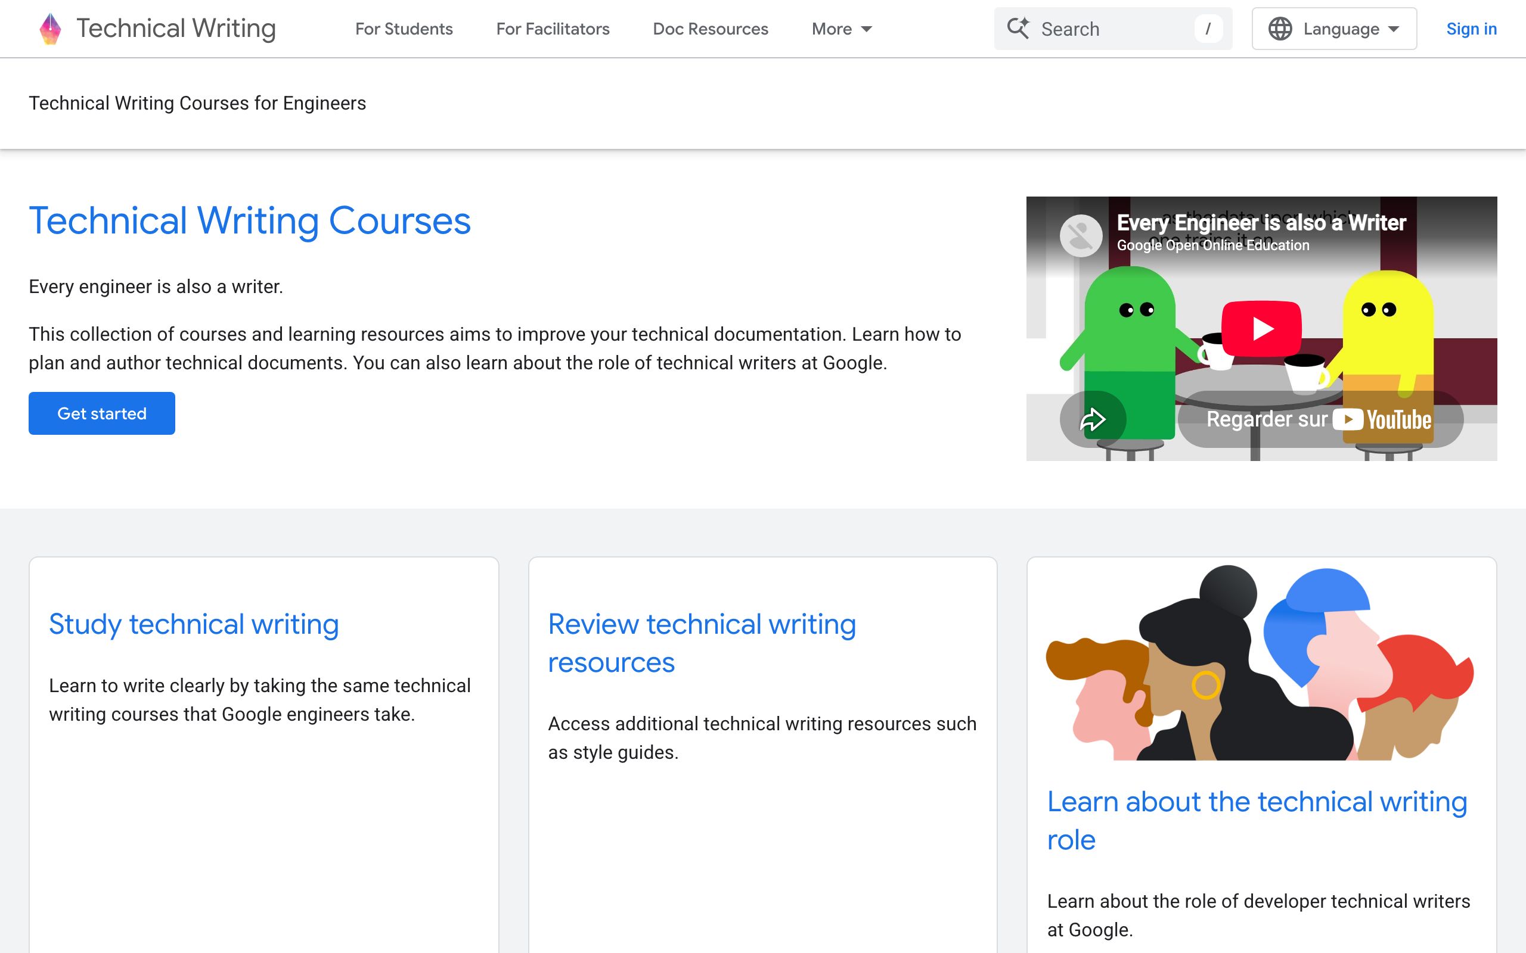Click the share arrow icon on video
This screenshot has height=953, width=1526.
pyautogui.click(x=1093, y=419)
